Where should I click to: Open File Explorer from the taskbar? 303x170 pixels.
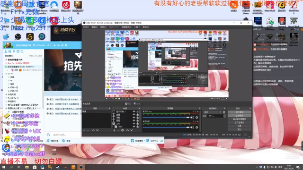(x=27, y=167)
